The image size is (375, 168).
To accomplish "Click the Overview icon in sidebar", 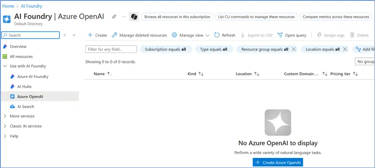I will (5, 46).
